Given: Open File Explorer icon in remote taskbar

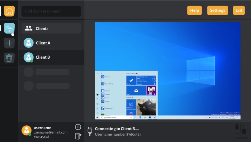Looking at the screenshot, I should 145,117.
